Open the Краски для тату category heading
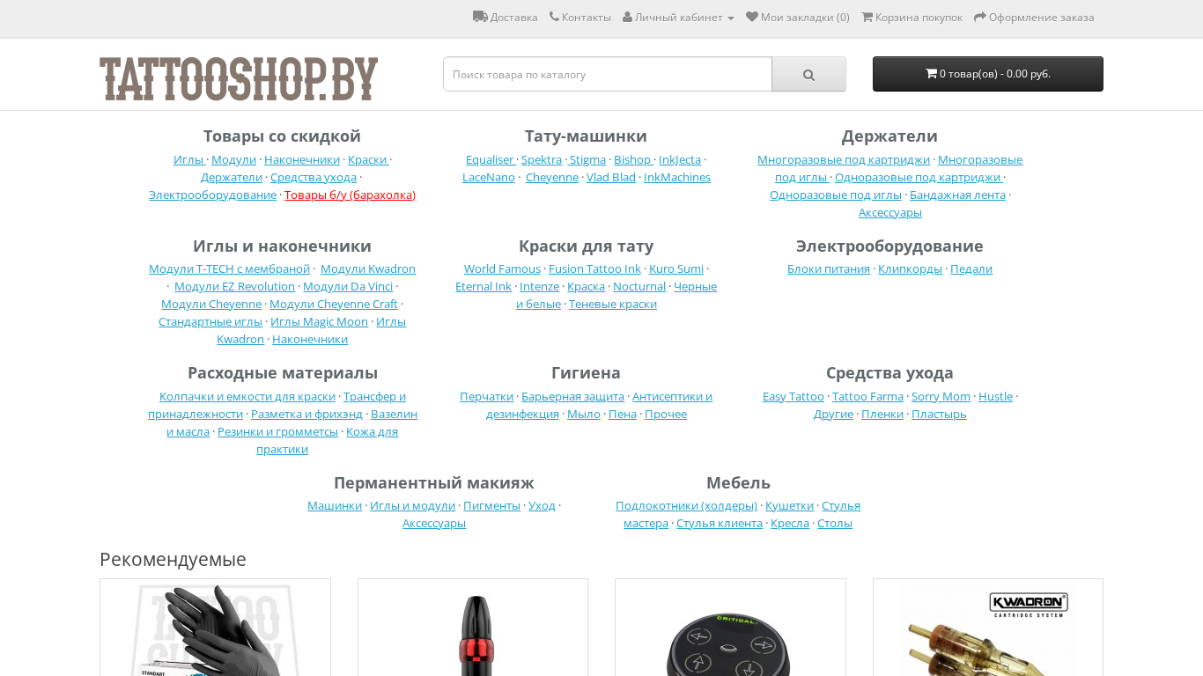The image size is (1203, 676). [586, 246]
